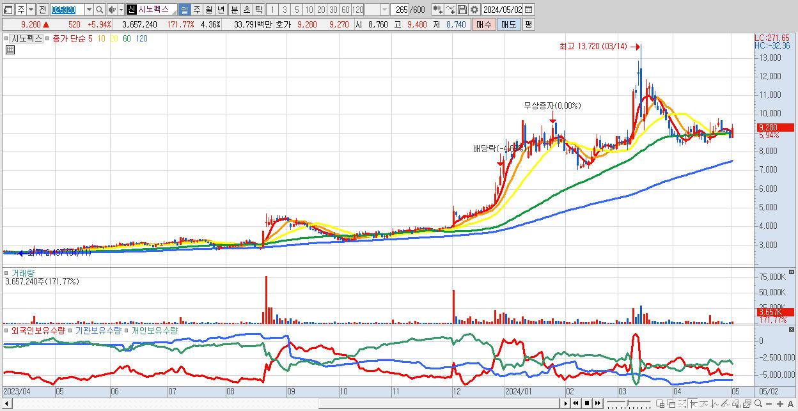Click the plus zoom-in icon at bottom
798x411 pixels.
pyautogui.click(x=780, y=404)
